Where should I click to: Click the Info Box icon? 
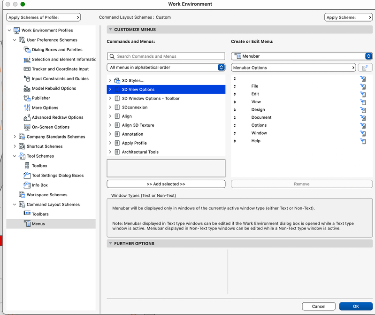(27, 185)
